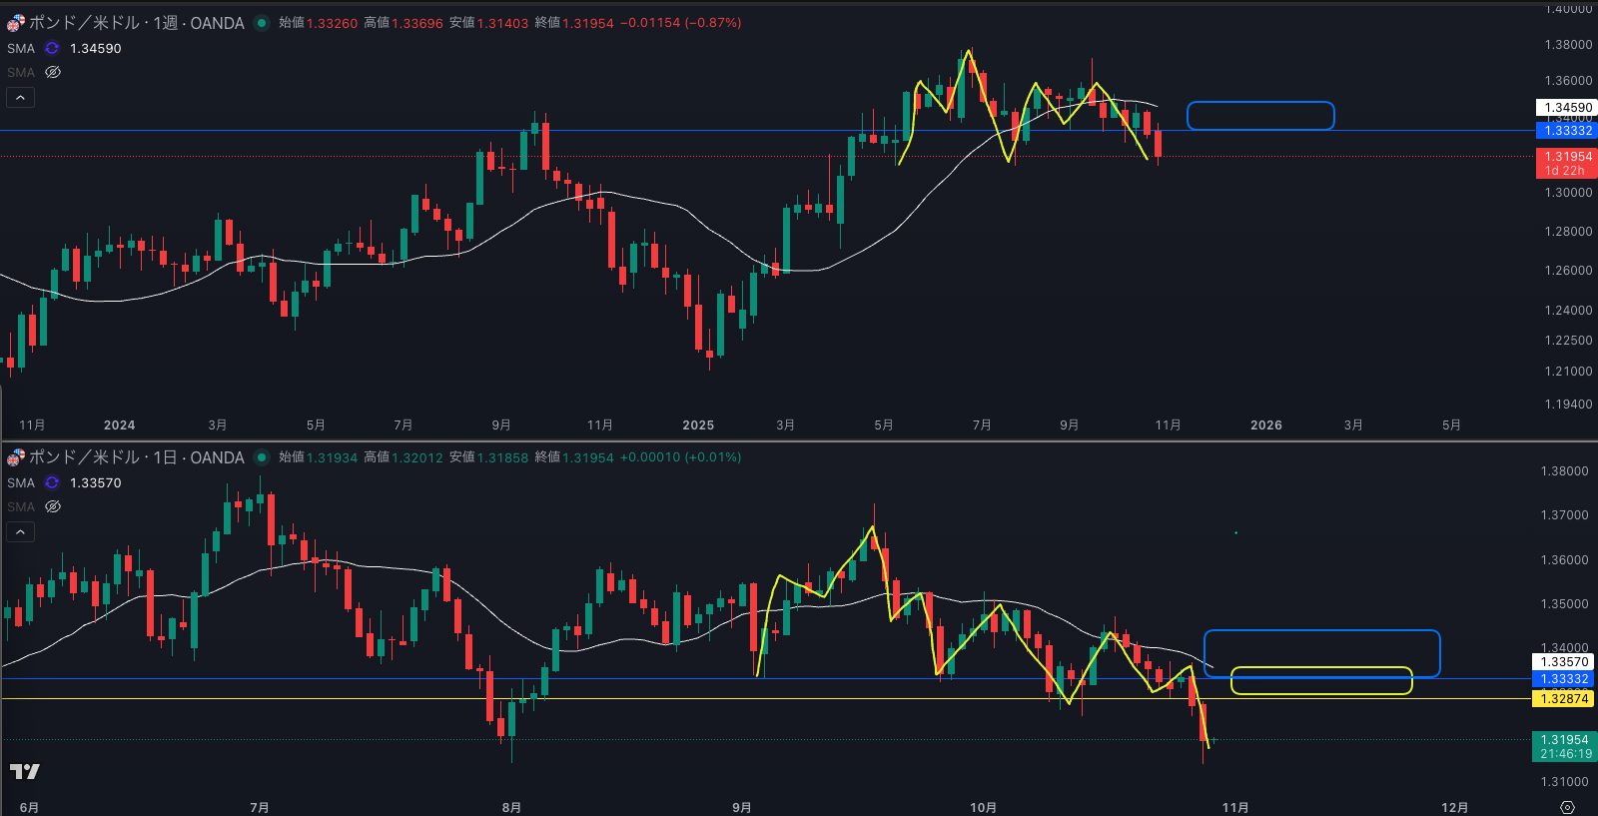
Task: Click the green market status dot on daily chart
Action: (x=262, y=457)
